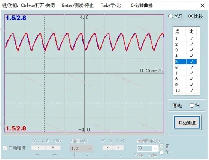Click the 开始测试 start test button
The image size is (209, 160).
click(x=187, y=123)
